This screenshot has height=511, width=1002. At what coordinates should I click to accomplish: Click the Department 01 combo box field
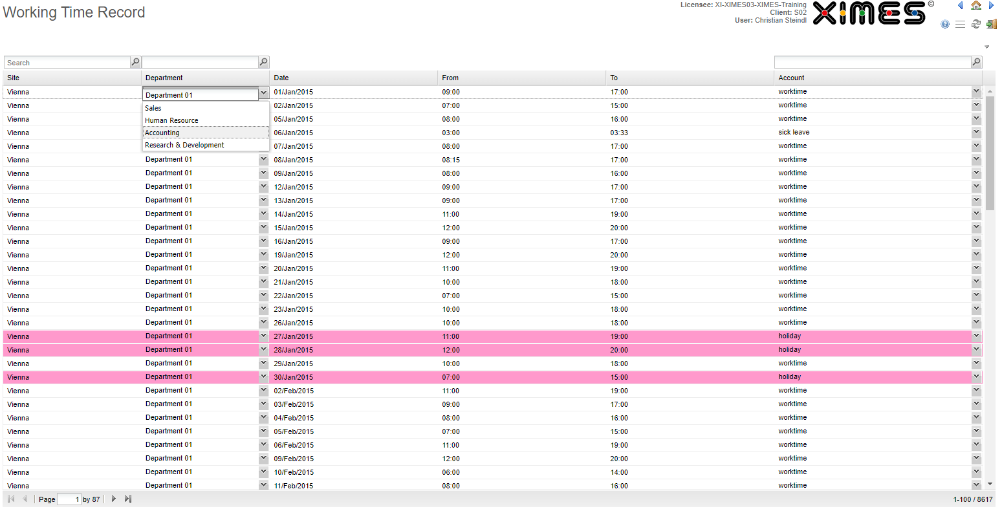pyautogui.click(x=201, y=94)
